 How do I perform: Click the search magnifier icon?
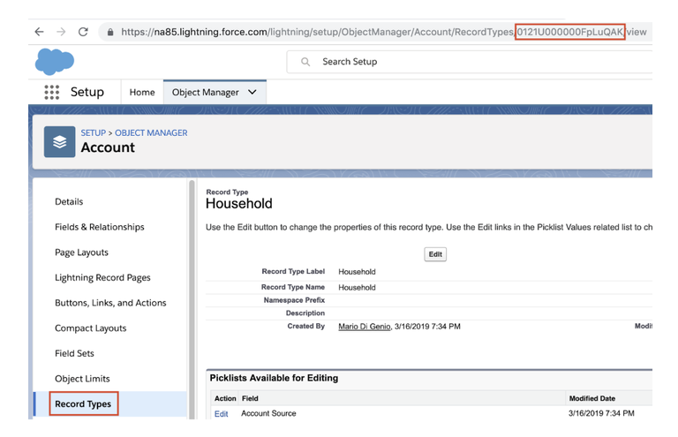305,62
